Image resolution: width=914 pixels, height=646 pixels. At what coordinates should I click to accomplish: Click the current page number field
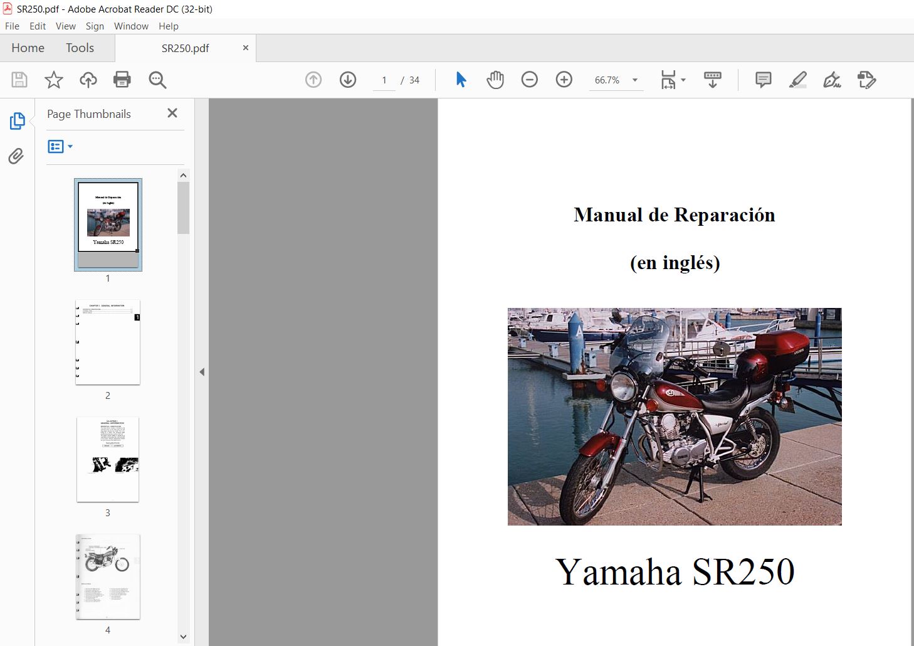[x=384, y=80]
